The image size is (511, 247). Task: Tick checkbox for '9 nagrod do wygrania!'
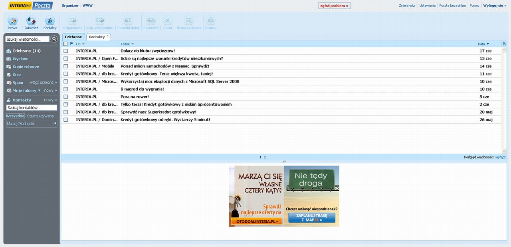point(65,89)
